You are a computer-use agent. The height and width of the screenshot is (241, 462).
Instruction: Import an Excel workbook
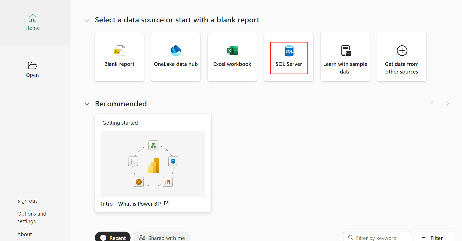[x=232, y=57]
